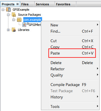Click the GPSExample project icon
This screenshot has height=111, width=101.
[9, 10]
